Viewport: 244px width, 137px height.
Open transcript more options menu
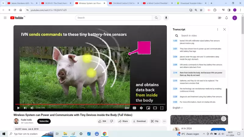[217, 30]
